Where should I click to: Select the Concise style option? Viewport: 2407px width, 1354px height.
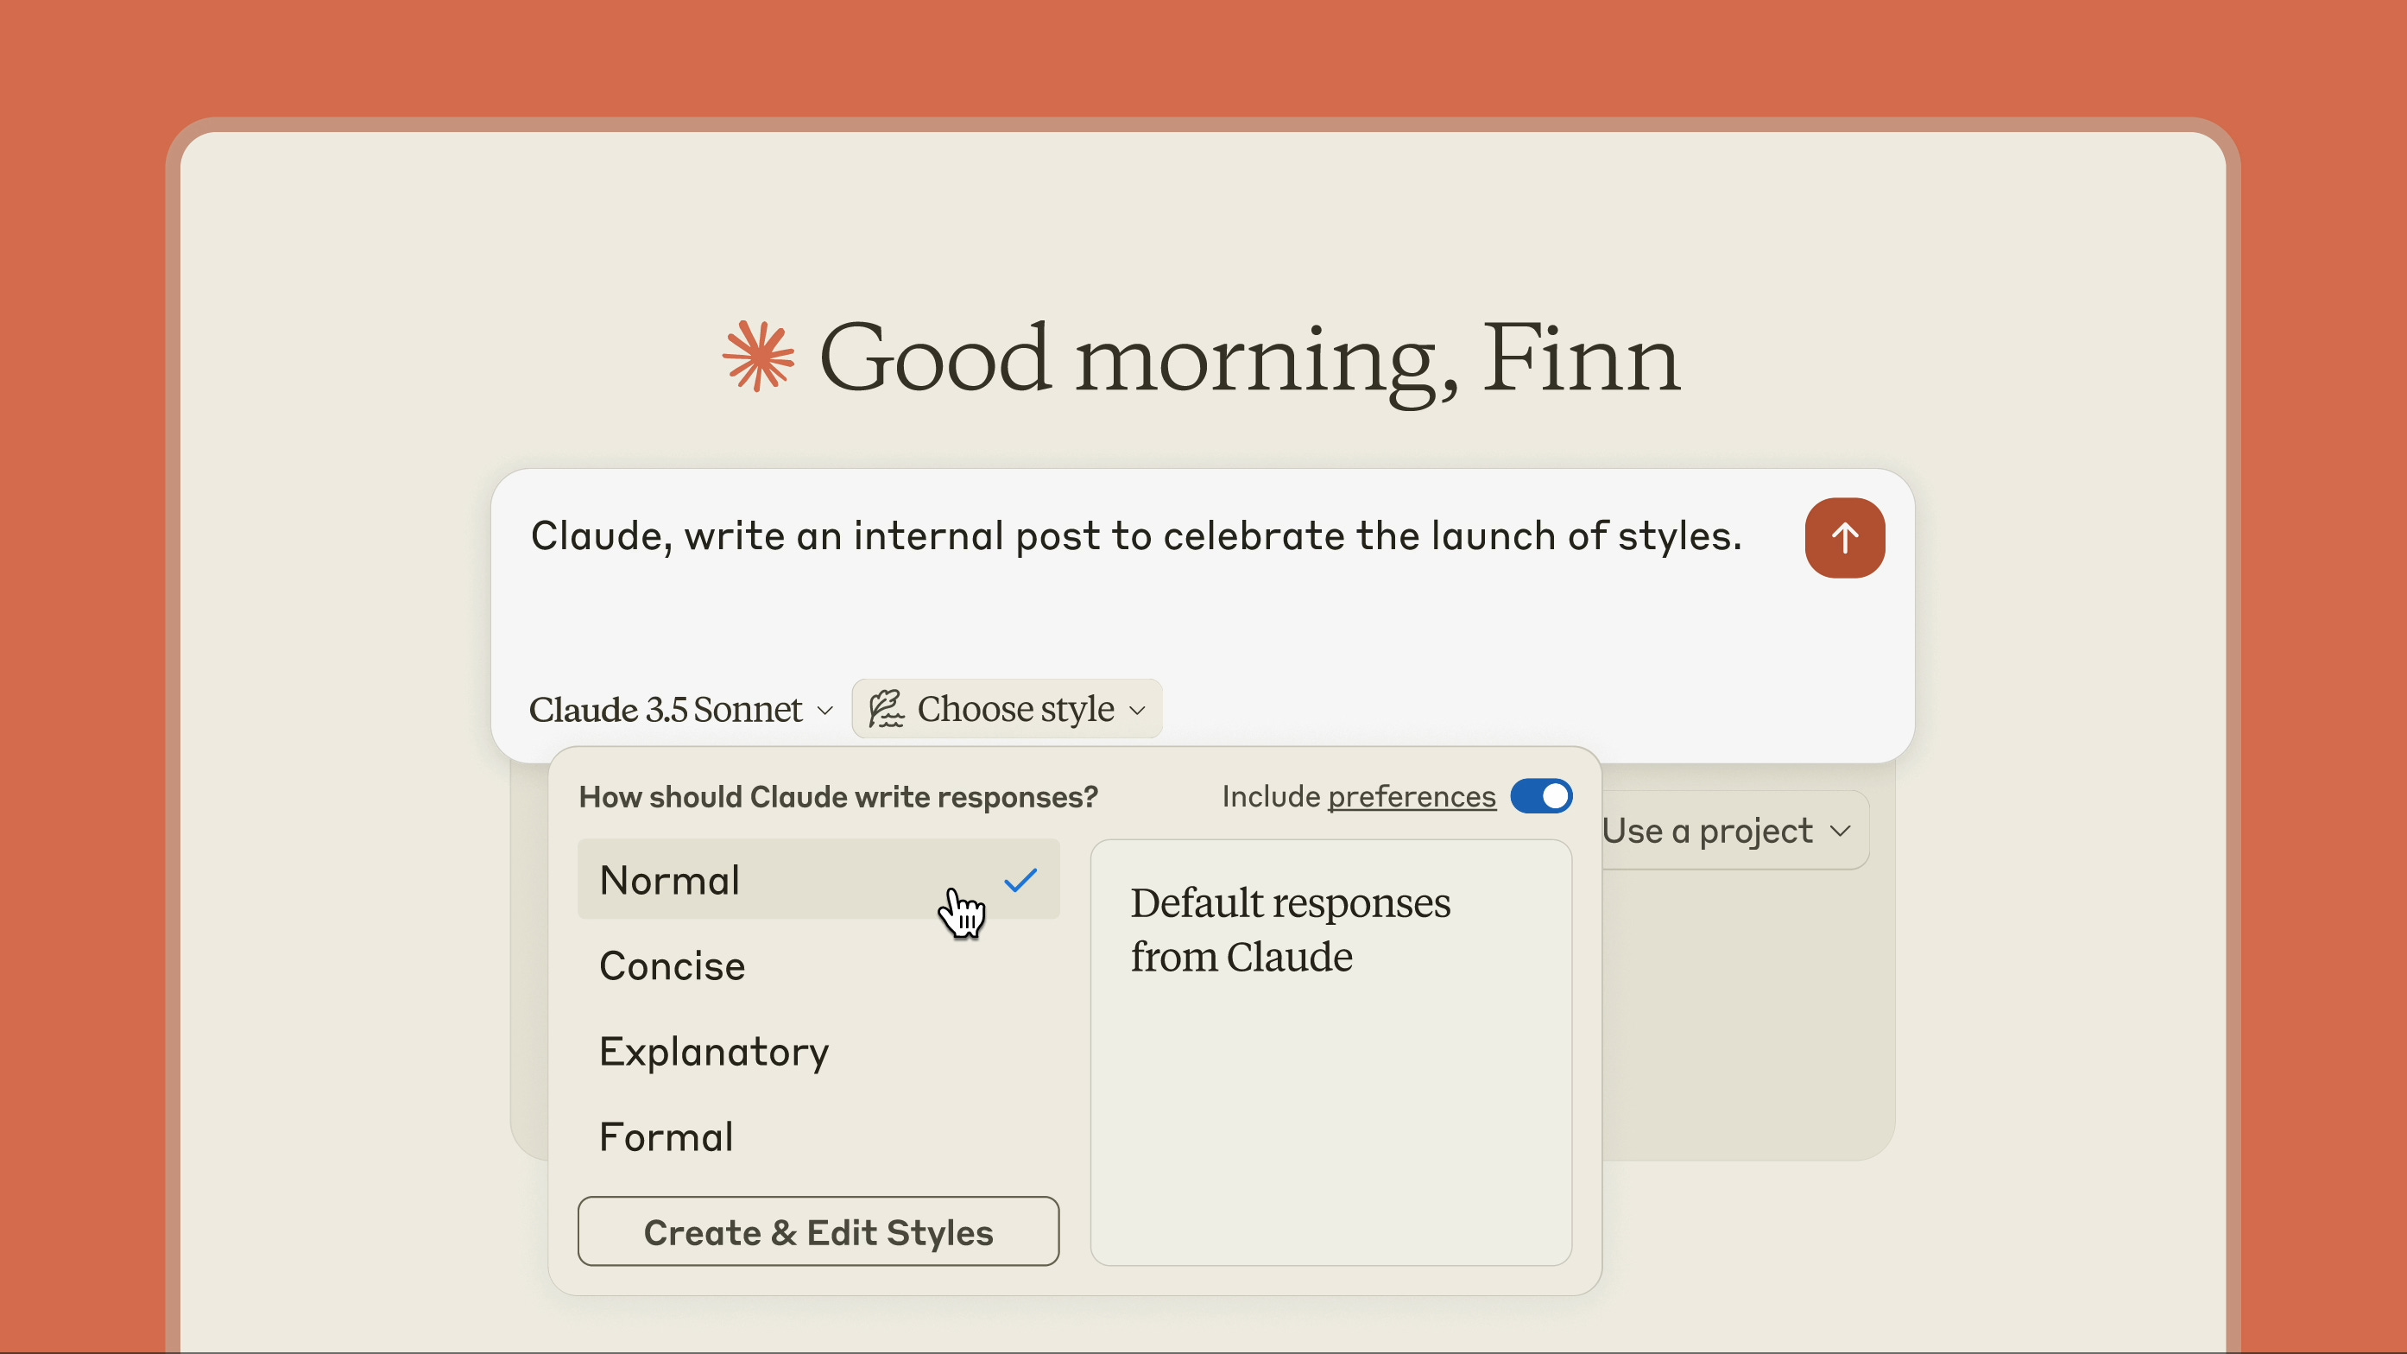(818, 965)
